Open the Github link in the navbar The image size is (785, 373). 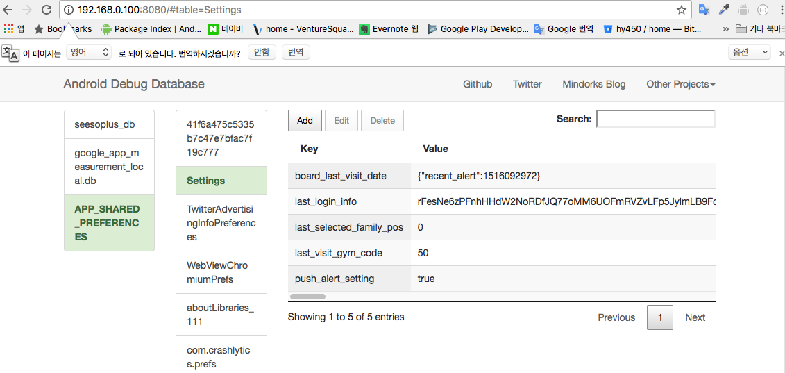click(x=478, y=84)
